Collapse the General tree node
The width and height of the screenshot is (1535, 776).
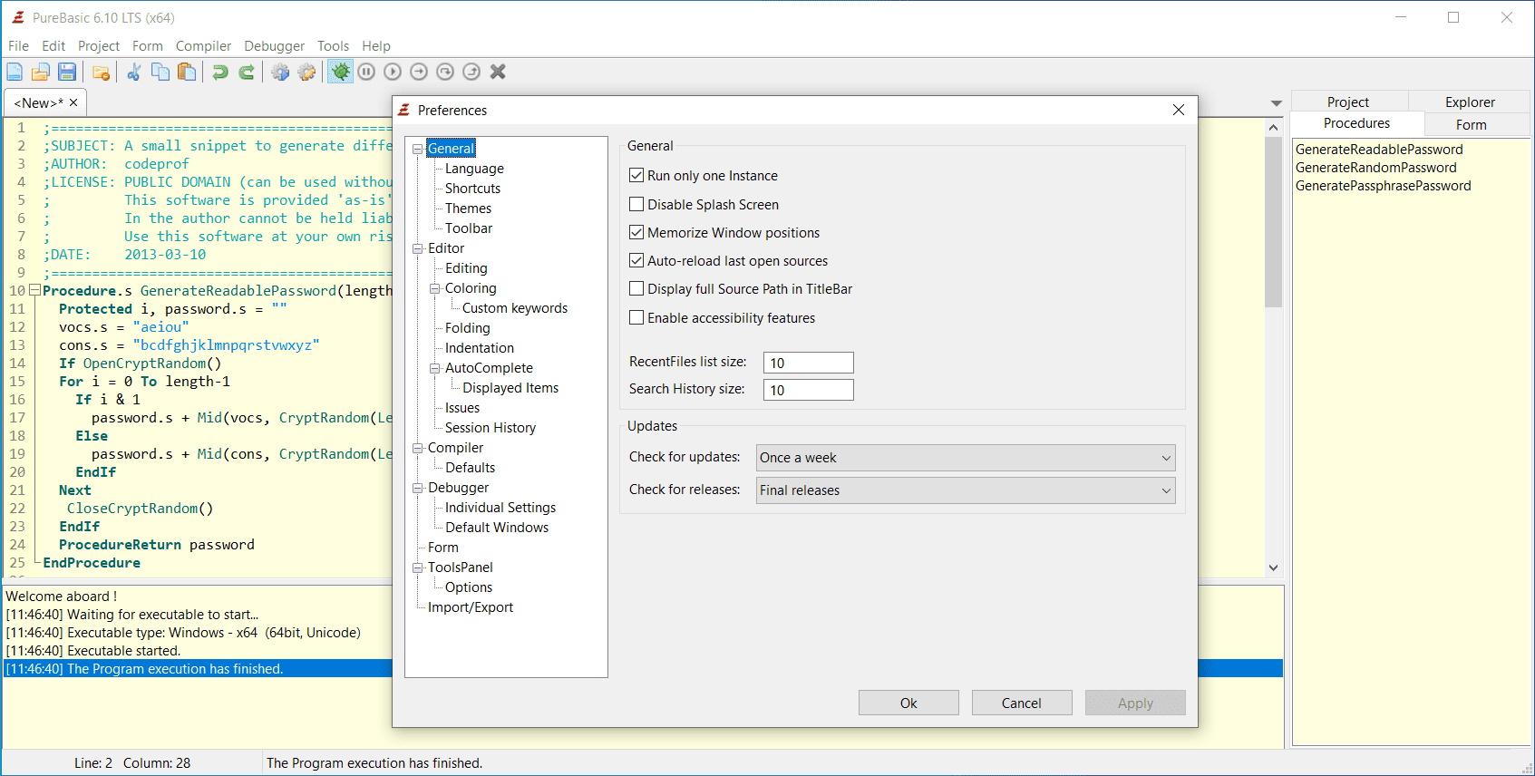(x=418, y=149)
